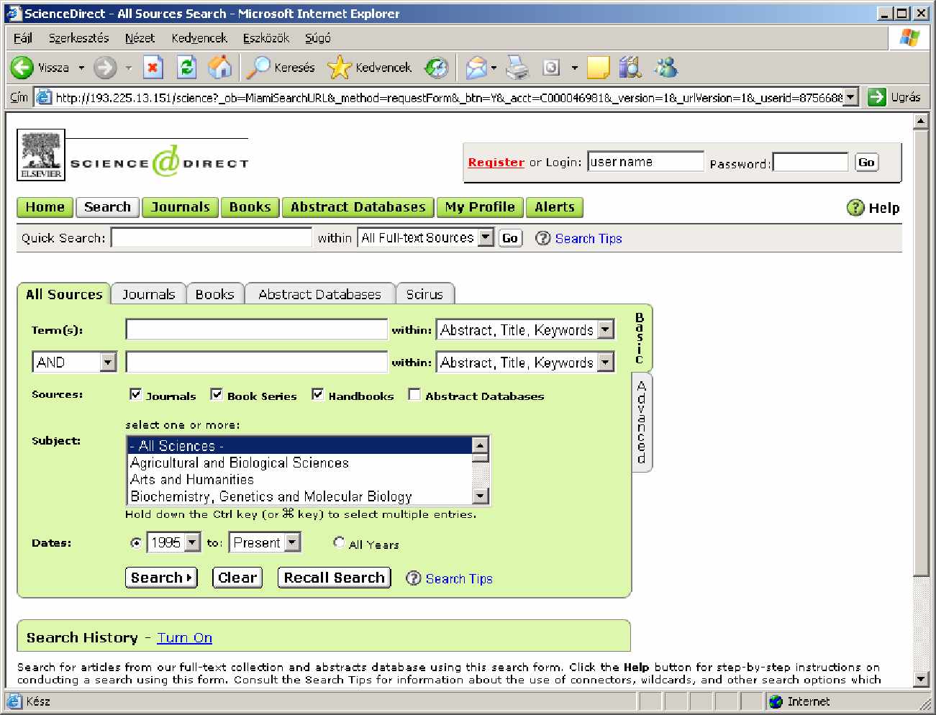Click the ScienceDirect logo
The height and width of the screenshot is (715, 936).
tap(160, 162)
